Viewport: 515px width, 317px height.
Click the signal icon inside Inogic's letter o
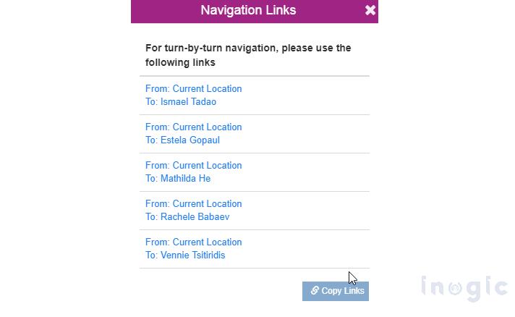click(454, 289)
